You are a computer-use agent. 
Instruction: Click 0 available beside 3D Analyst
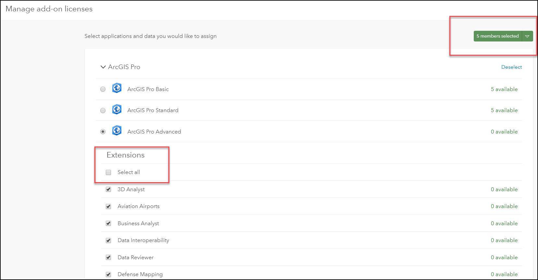[504, 189]
